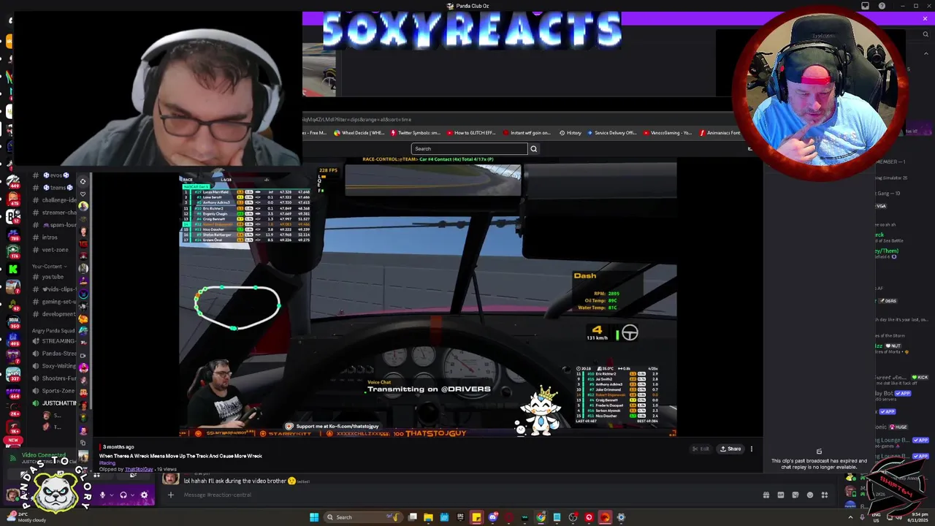Viewport: 935px width, 526px height.
Task: Open Discord user settings gear
Action: pos(144,495)
